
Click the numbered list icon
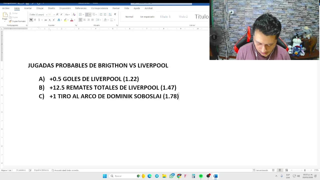87,14
